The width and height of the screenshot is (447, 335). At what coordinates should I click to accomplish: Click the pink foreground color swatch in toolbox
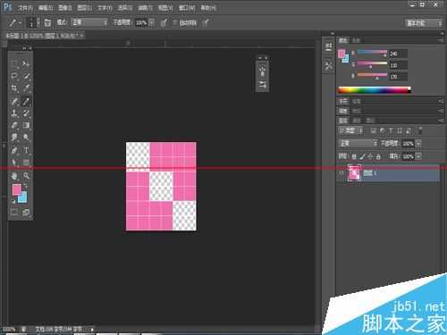click(16, 189)
